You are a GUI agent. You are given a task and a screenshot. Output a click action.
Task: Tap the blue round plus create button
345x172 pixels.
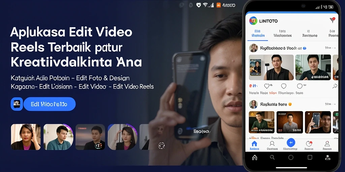click(x=291, y=142)
